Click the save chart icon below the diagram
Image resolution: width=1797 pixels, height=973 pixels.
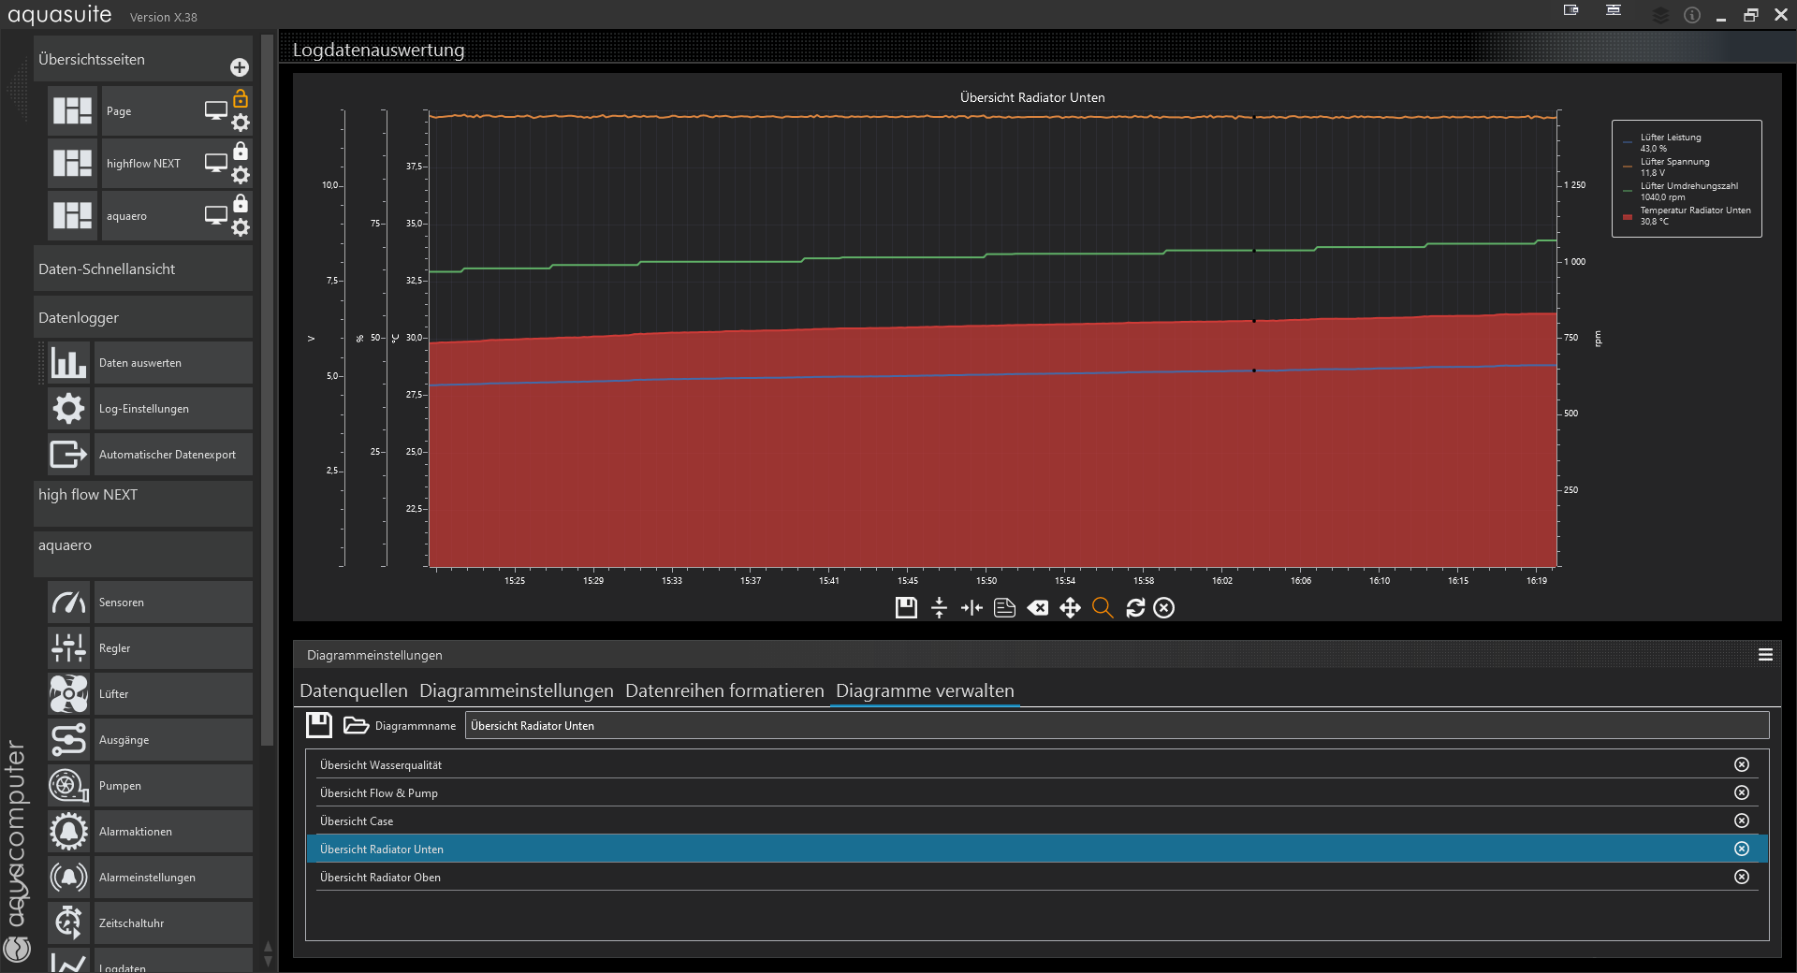(906, 608)
